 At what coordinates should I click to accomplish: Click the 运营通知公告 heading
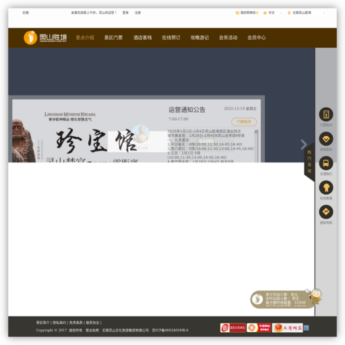click(187, 110)
